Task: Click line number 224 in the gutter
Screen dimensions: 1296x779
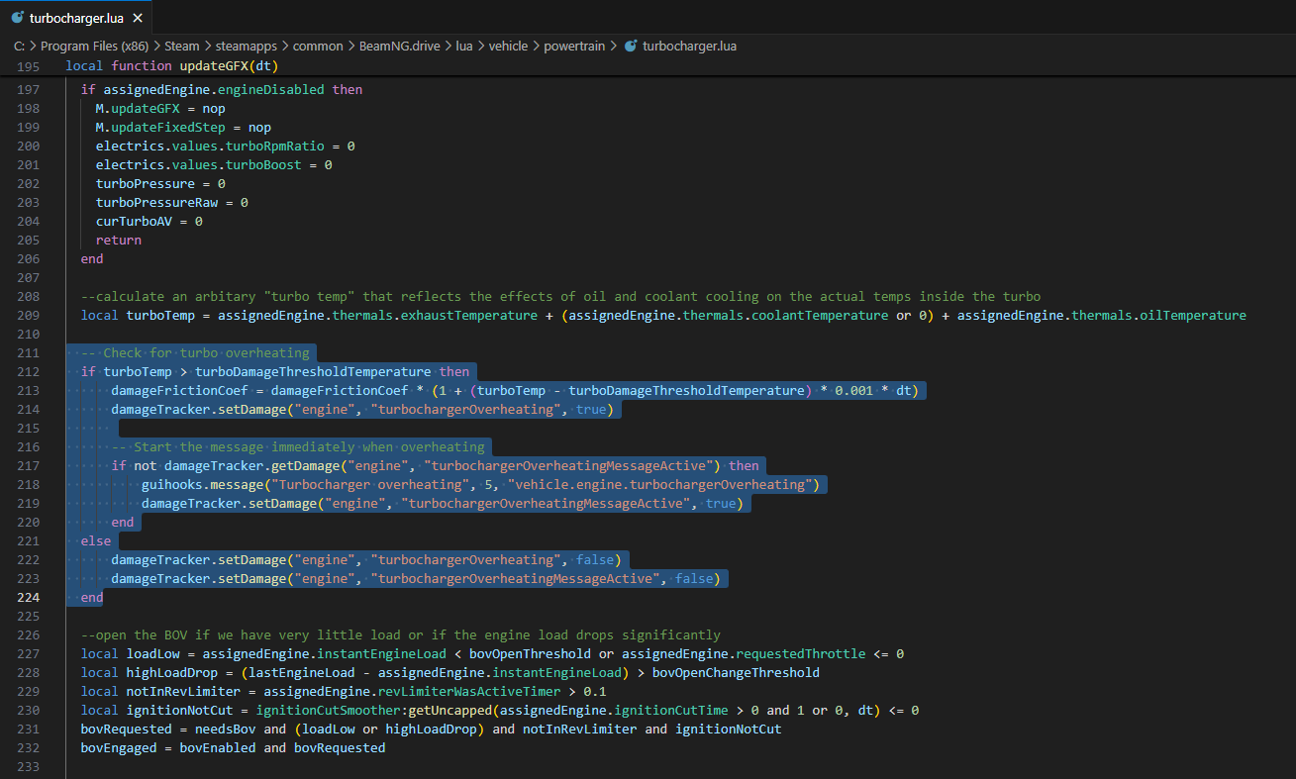Action: click(28, 598)
